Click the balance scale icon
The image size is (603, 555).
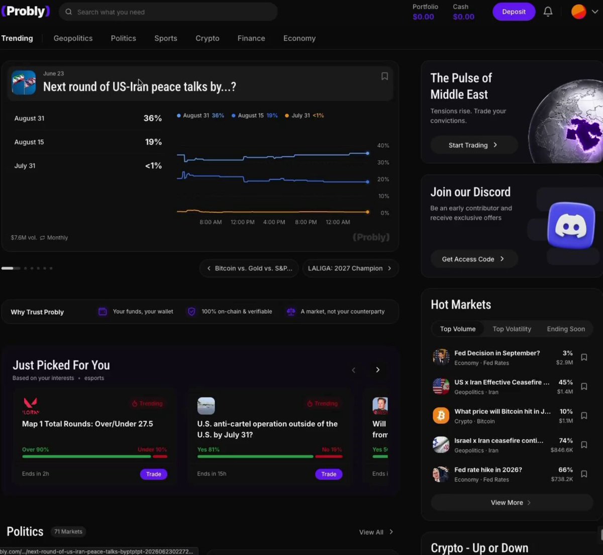290,312
